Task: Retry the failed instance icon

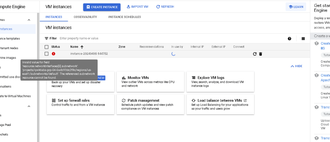Action: pos(255,54)
